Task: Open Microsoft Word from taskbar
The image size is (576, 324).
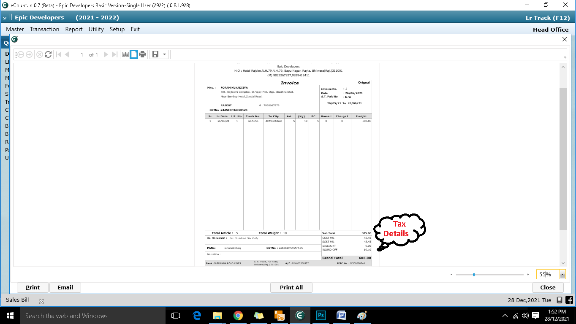Action: coord(341,316)
